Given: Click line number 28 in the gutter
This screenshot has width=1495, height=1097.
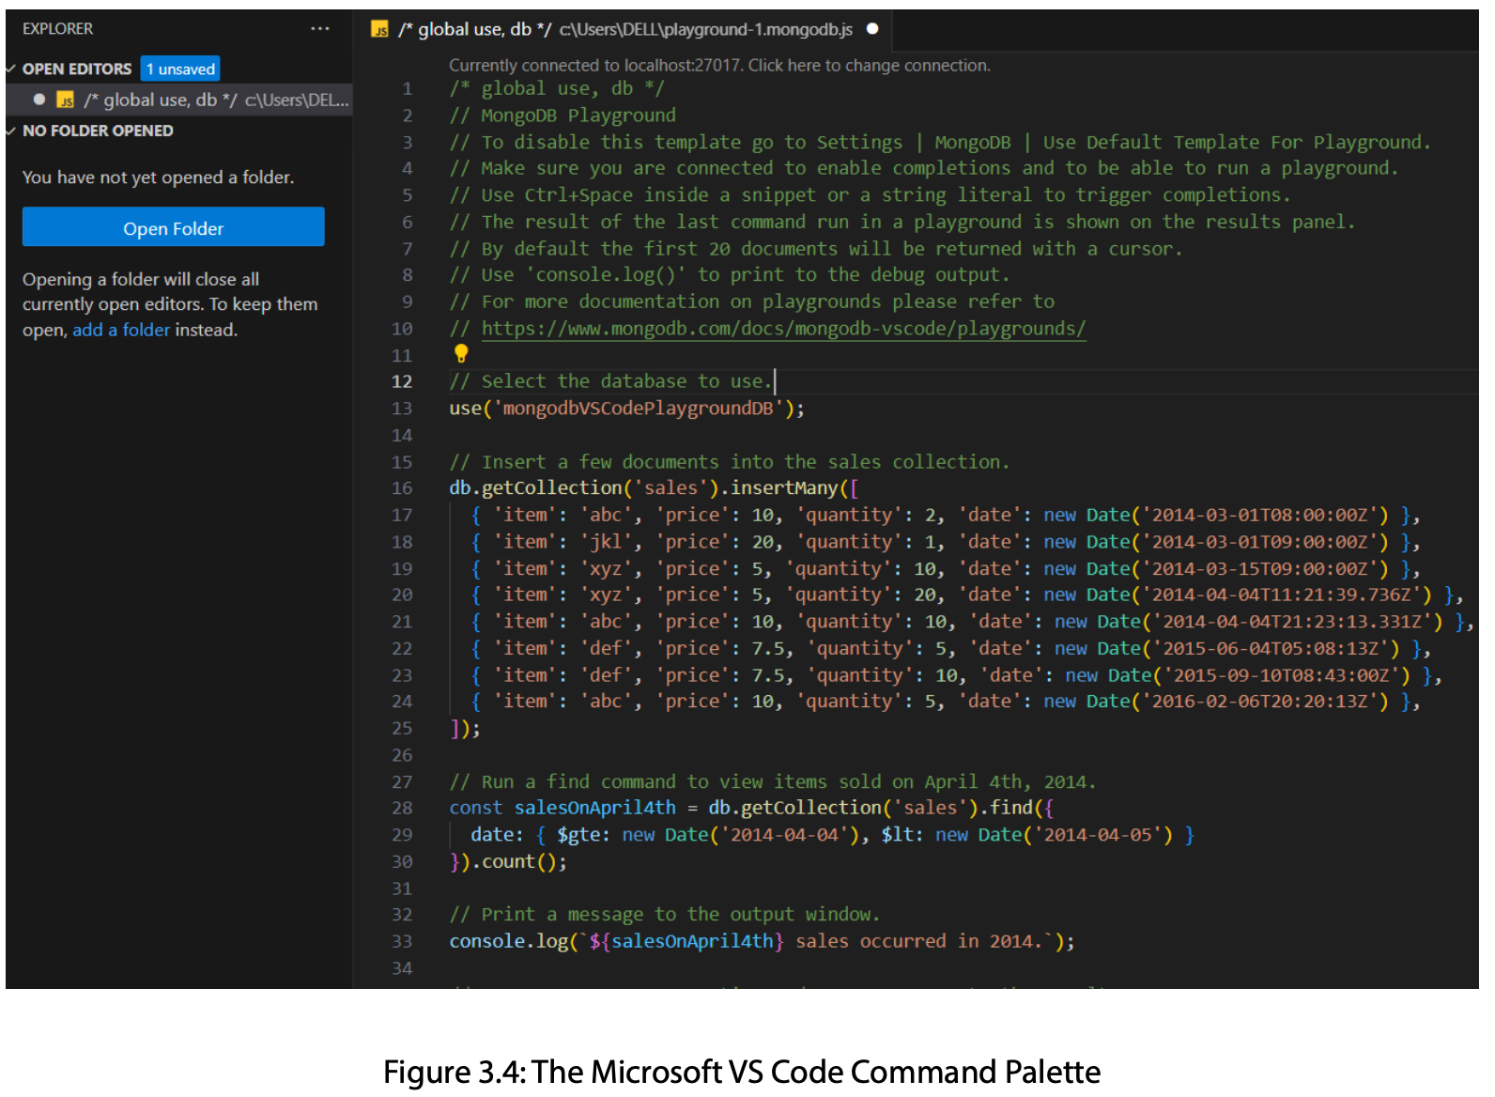Looking at the screenshot, I should [x=402, y=808].
